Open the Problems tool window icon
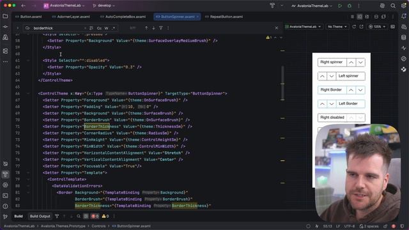The image size is (409, 230). (x=5, y=206)
